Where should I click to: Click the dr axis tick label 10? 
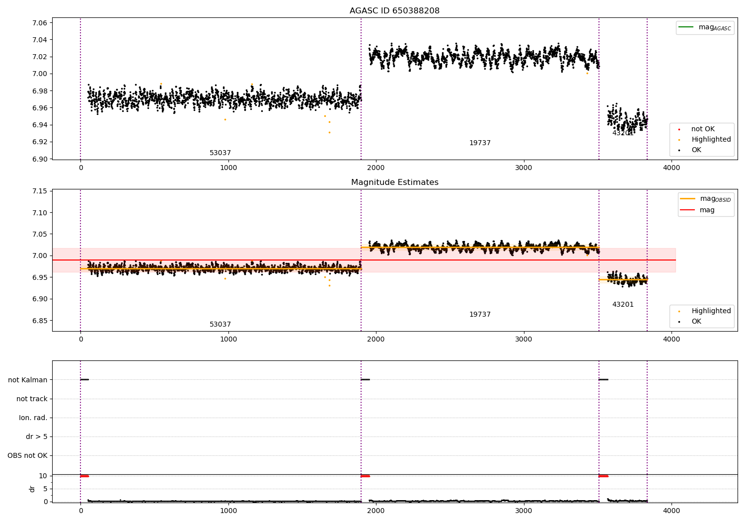click(x=43, y=476)
